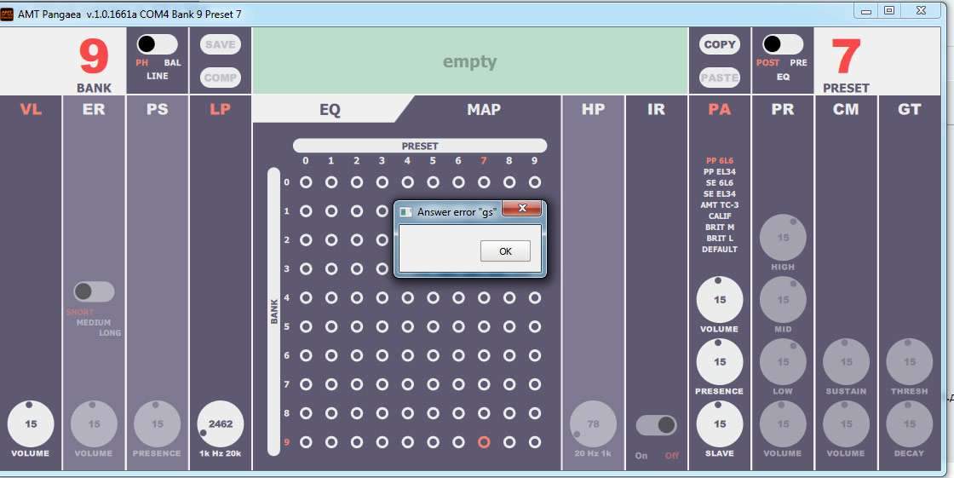Select the PP EL34 amp type
The width and height of the screenshot is (954, 478).
[720, 172]
